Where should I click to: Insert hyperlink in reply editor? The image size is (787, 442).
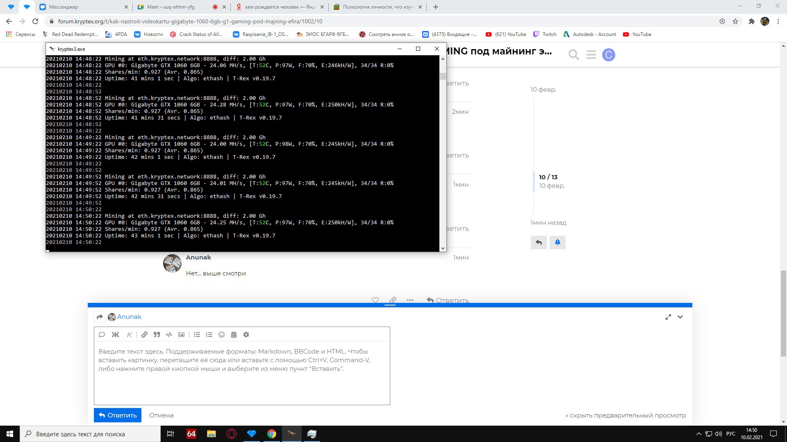(x=144, y=334)
